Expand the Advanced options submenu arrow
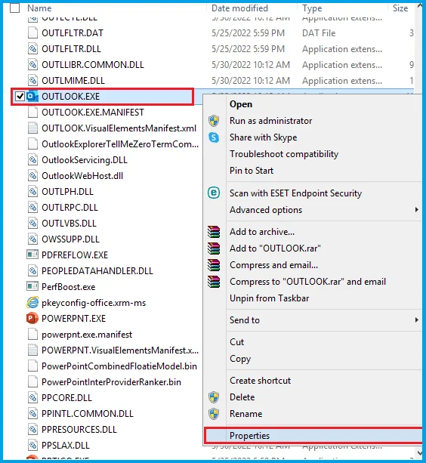The image size is (426, 463). click(x=416, y=210)
